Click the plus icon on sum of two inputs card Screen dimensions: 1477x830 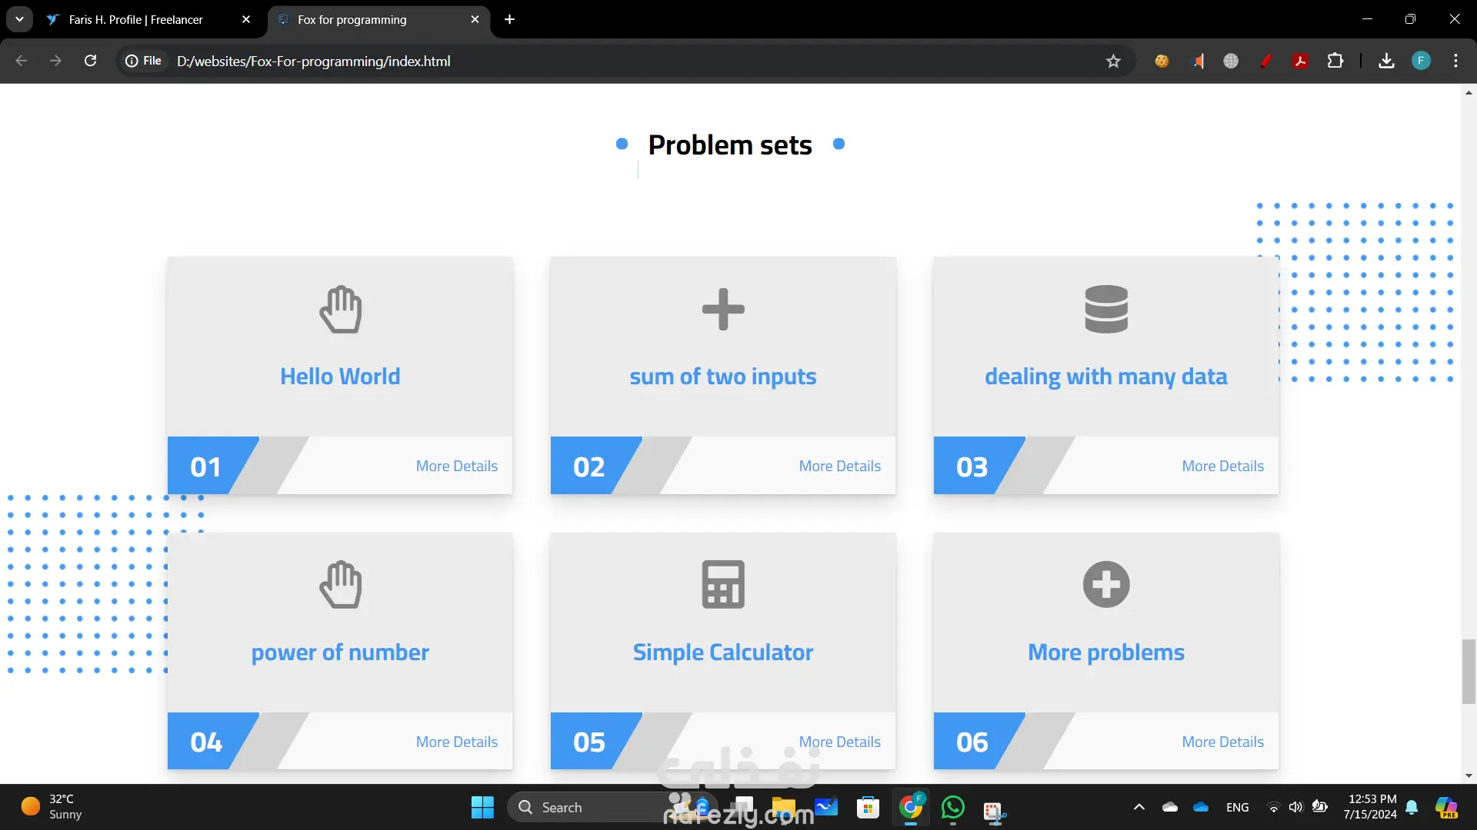723,310
